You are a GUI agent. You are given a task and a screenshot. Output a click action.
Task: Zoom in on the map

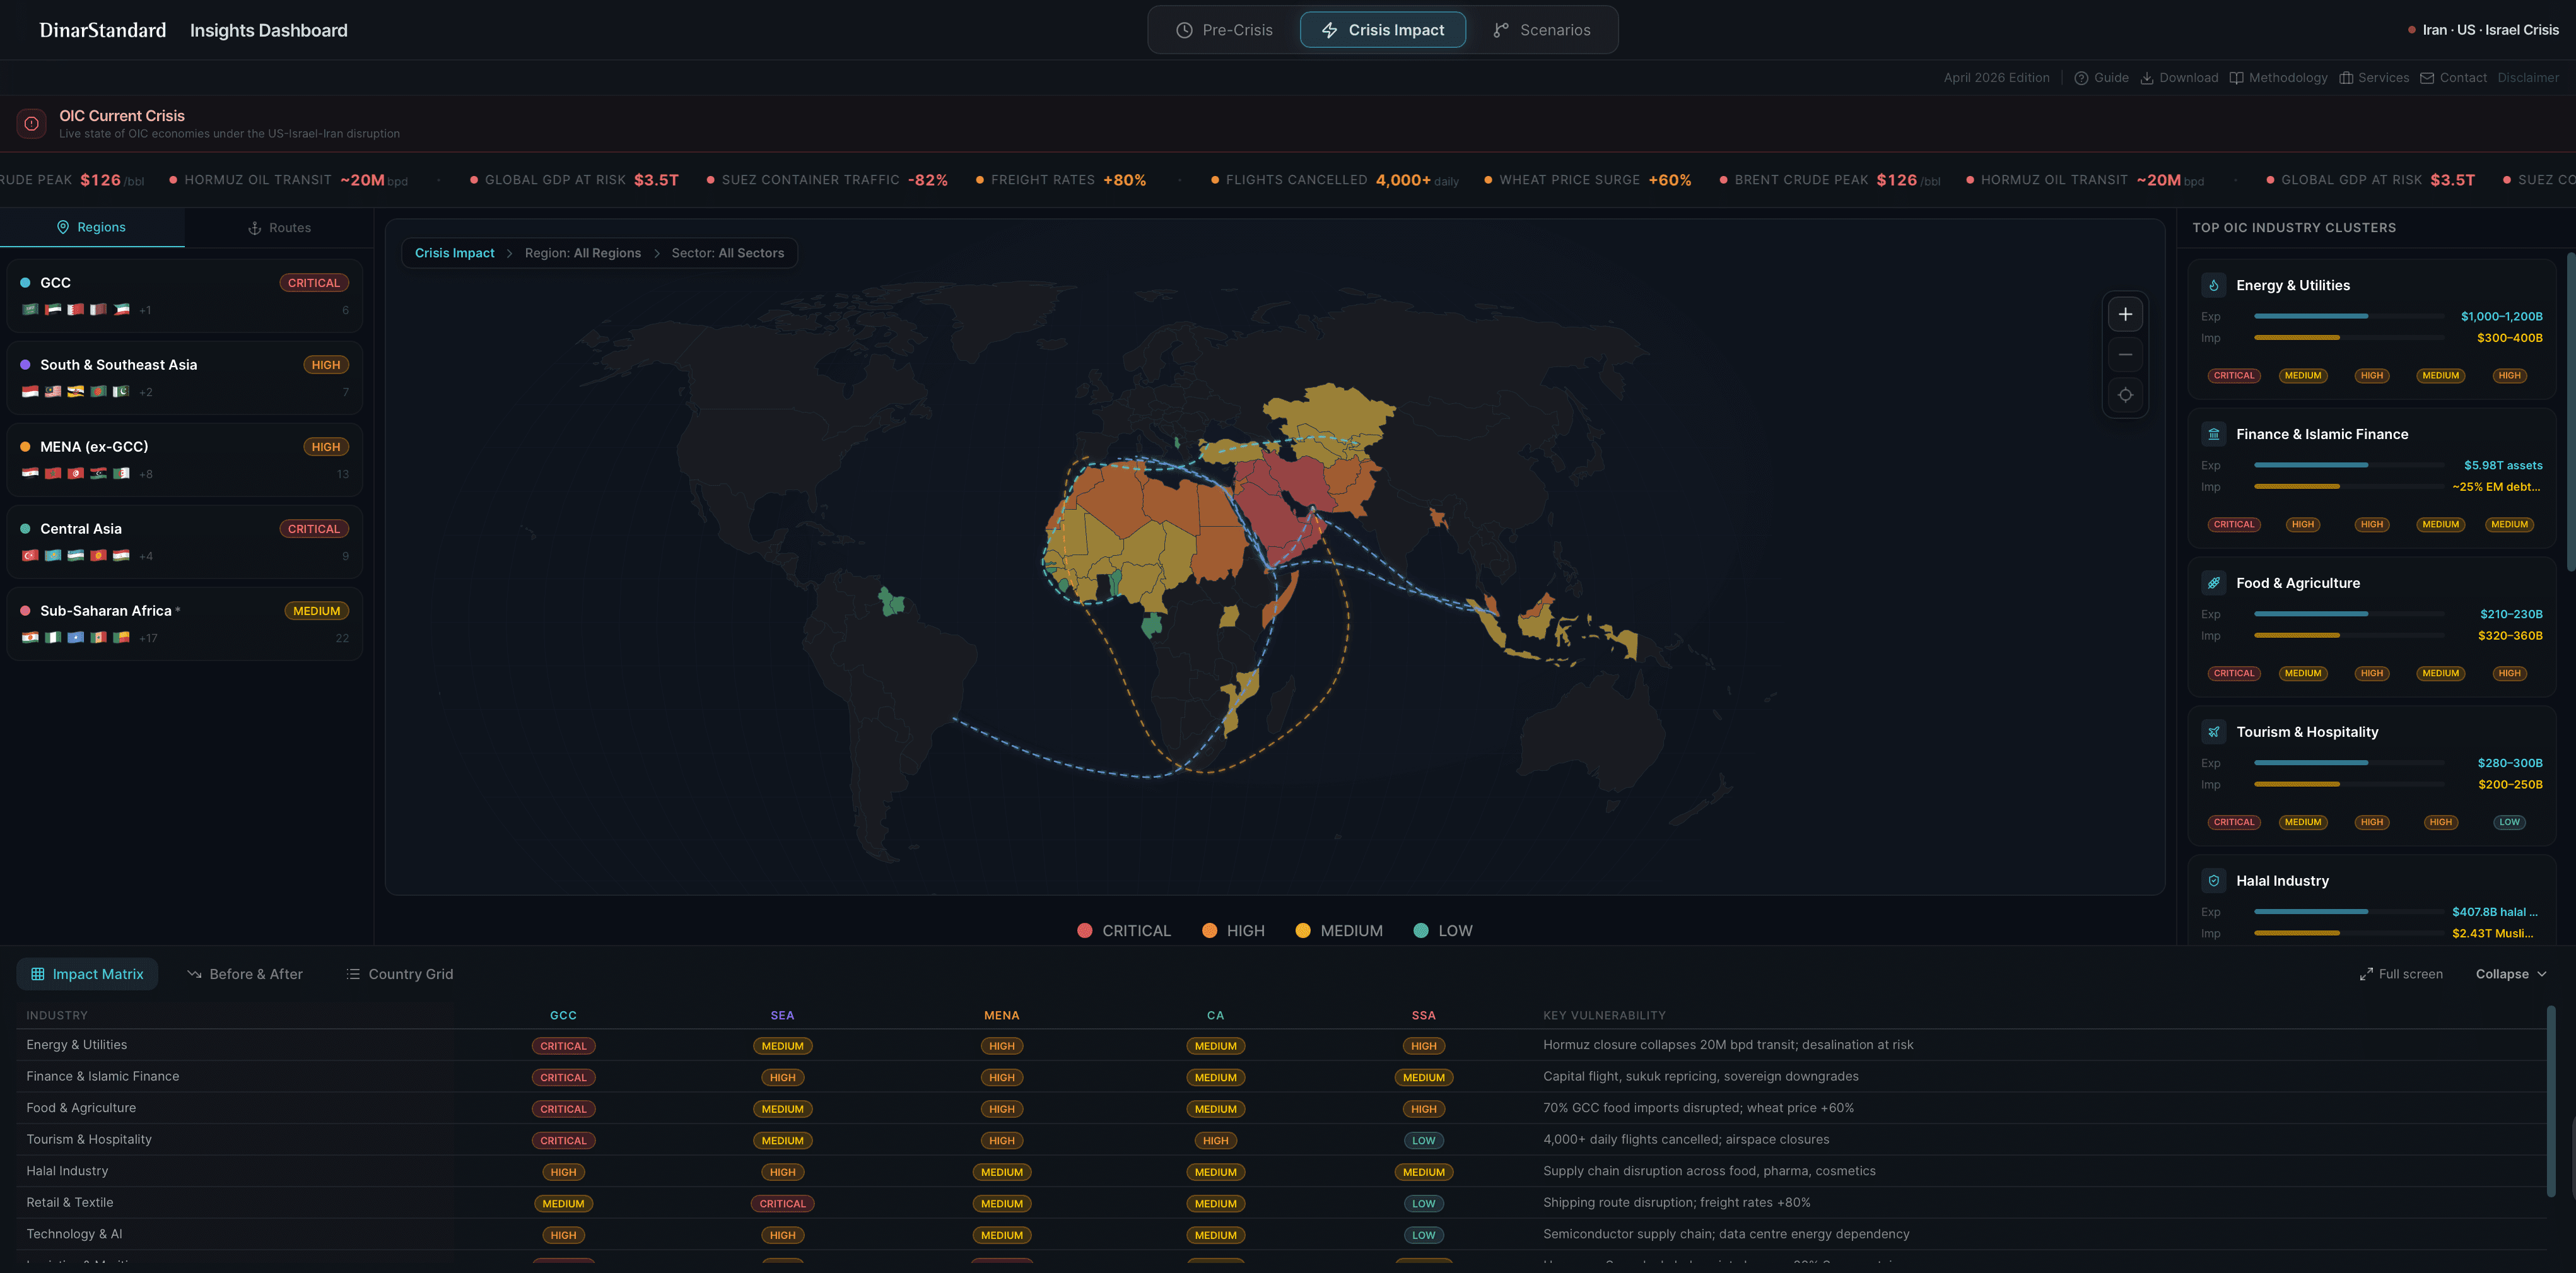click(2125, 314)
